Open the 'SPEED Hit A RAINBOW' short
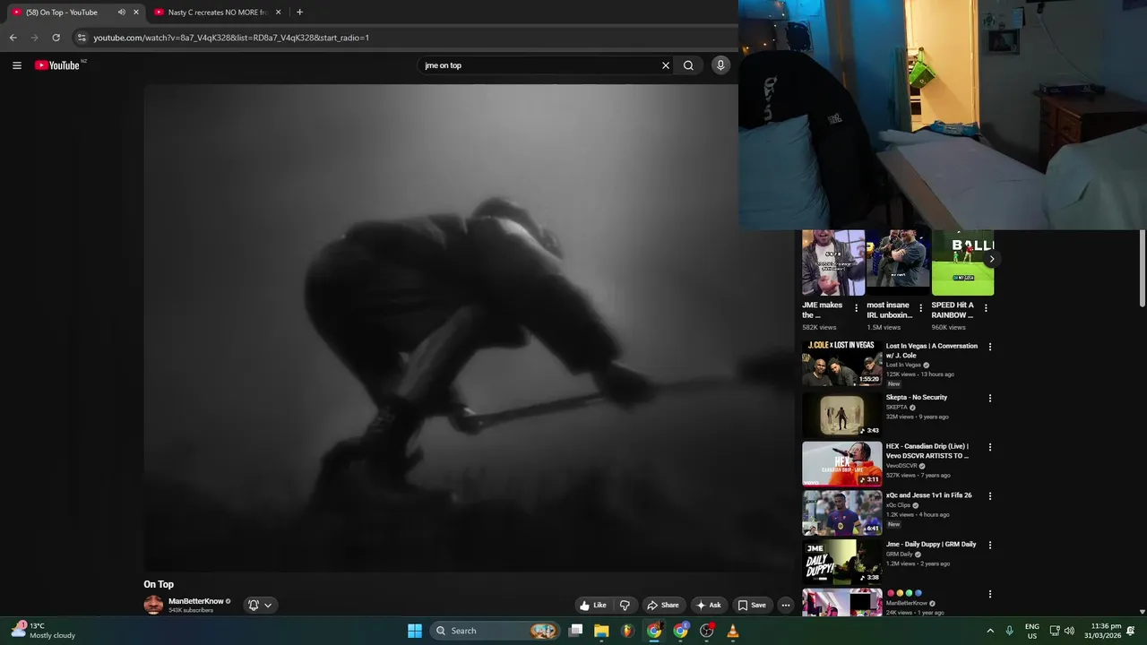Screen dimensions: 1147x645 [962, 263]
